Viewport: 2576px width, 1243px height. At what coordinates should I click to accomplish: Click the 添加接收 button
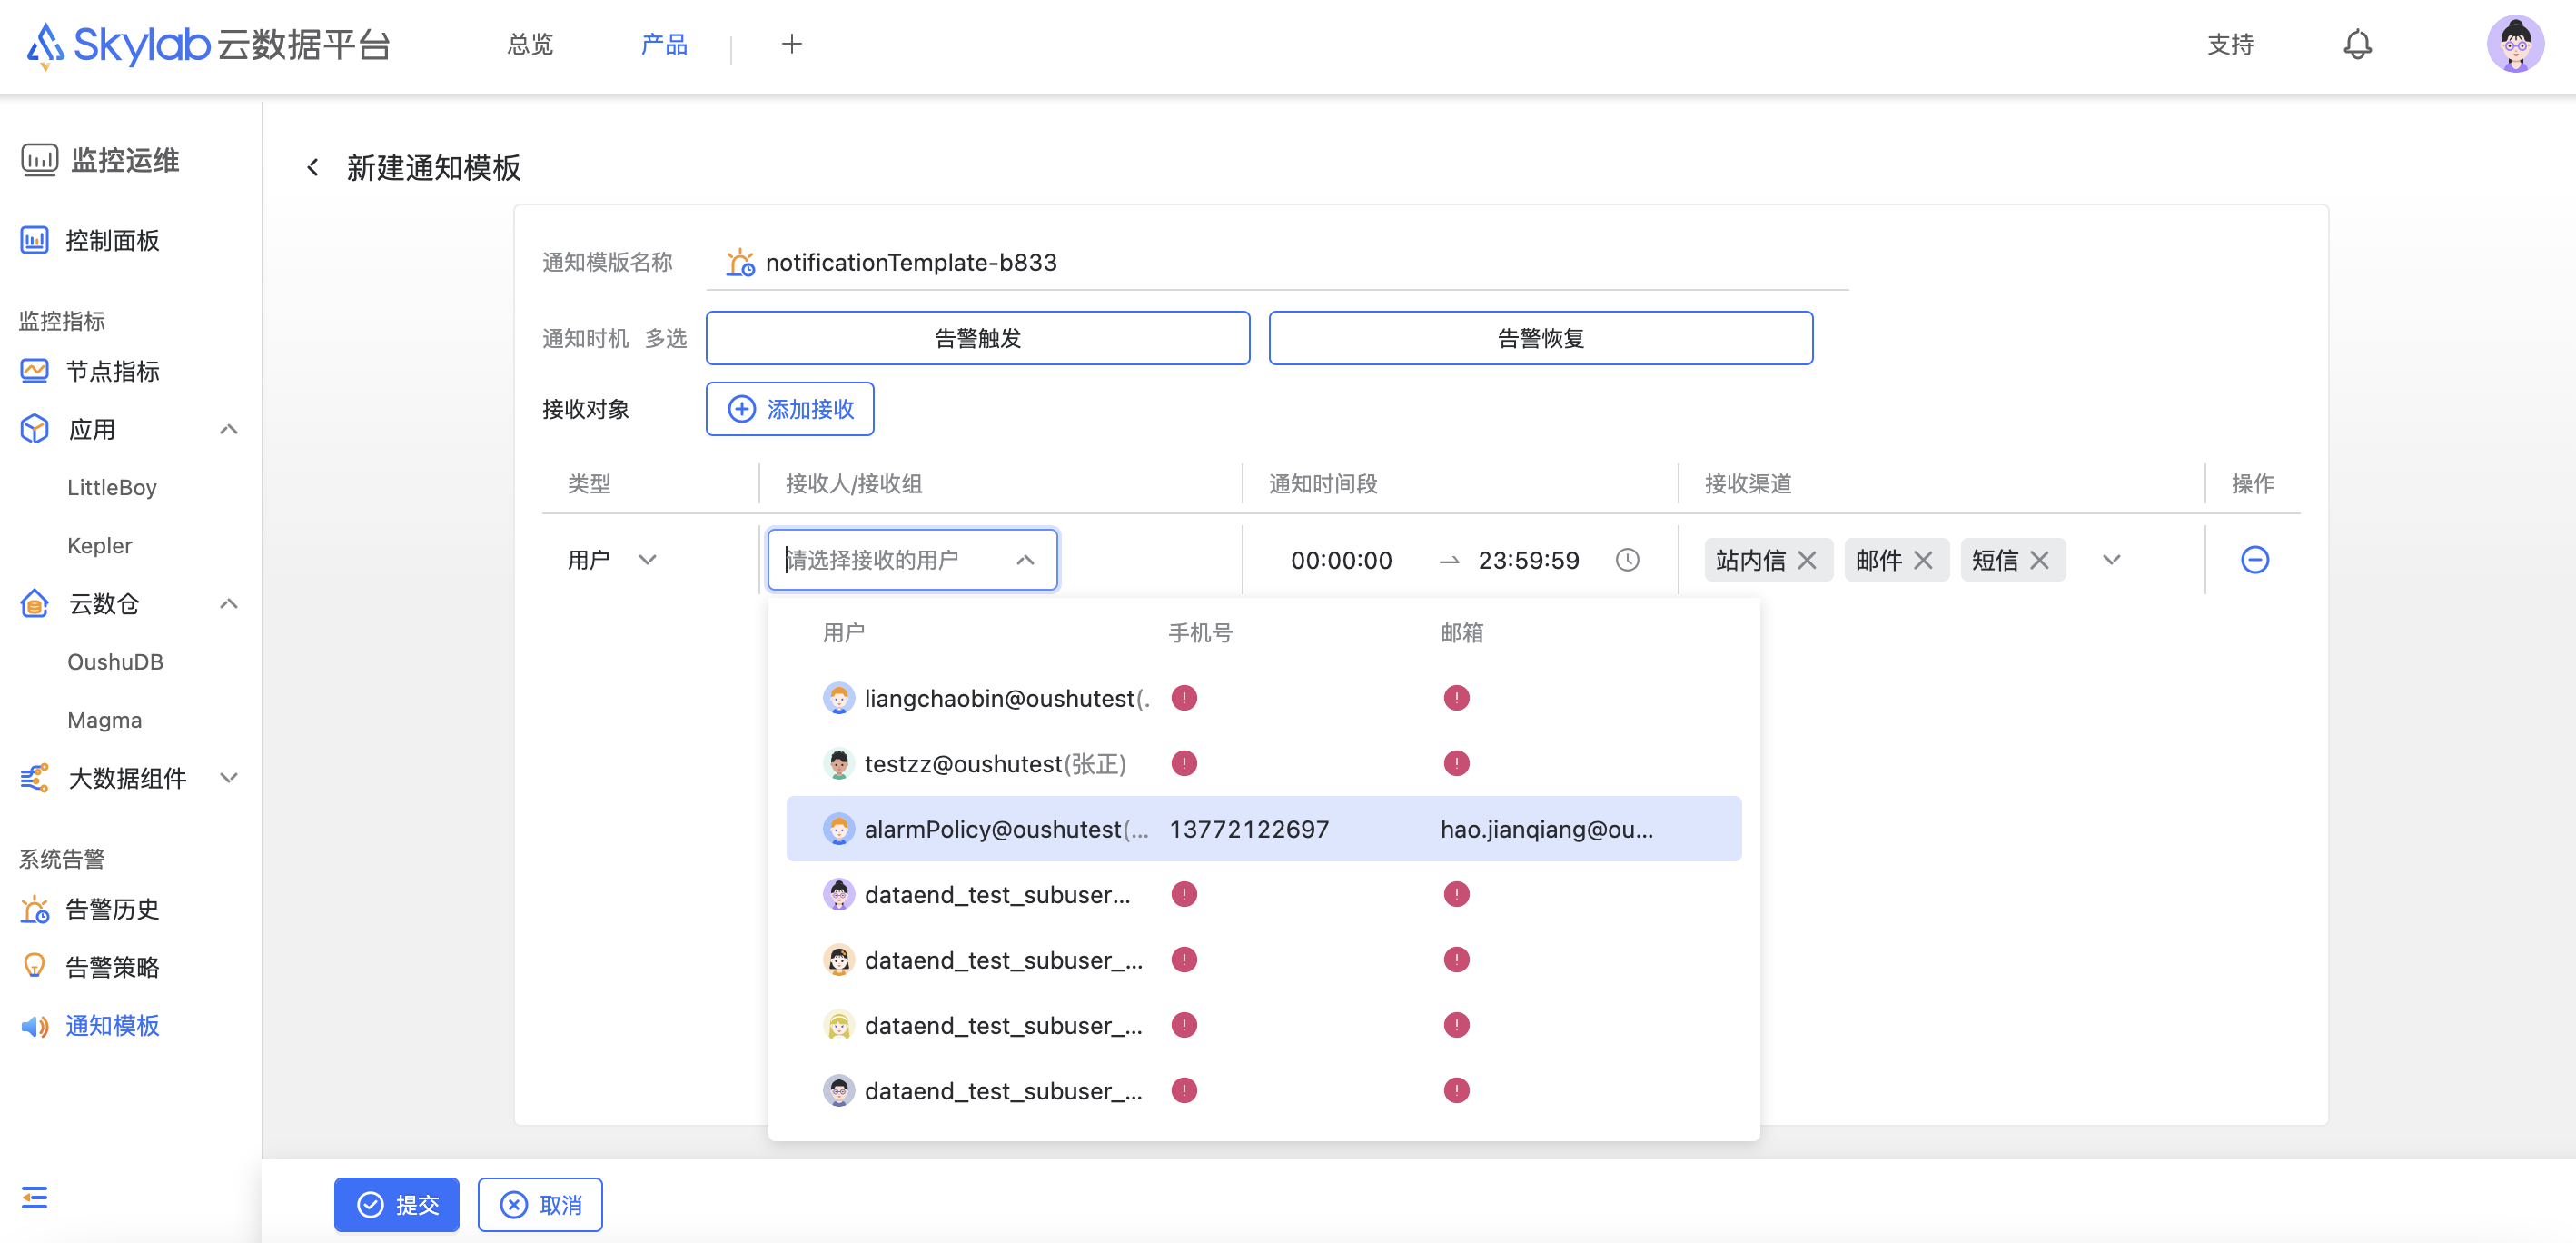click(x=789, y=409)
